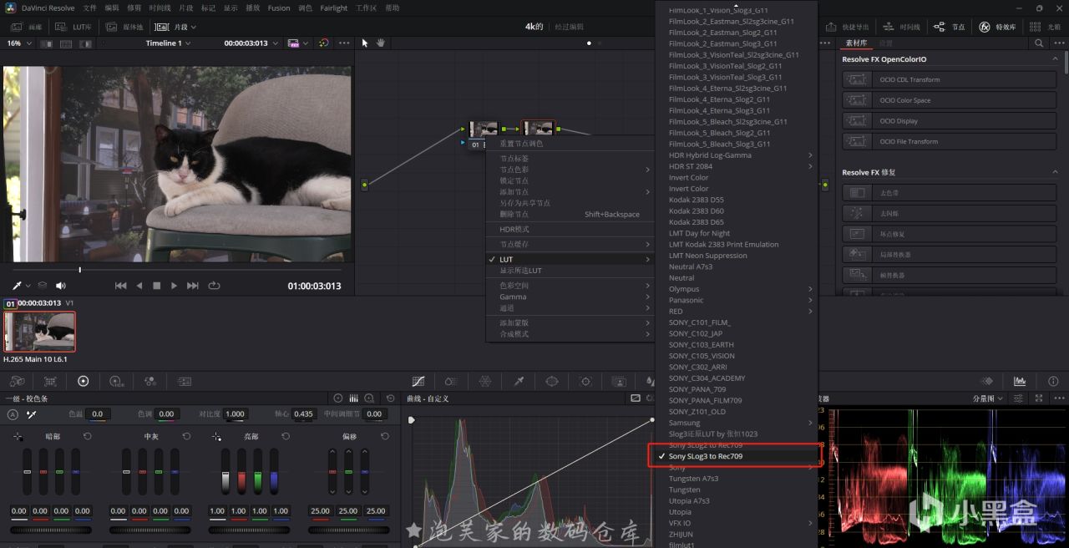Open the 分量图 scope type dropdown
The width and height of the screenshot is (1069, 548).
point(988,398)
